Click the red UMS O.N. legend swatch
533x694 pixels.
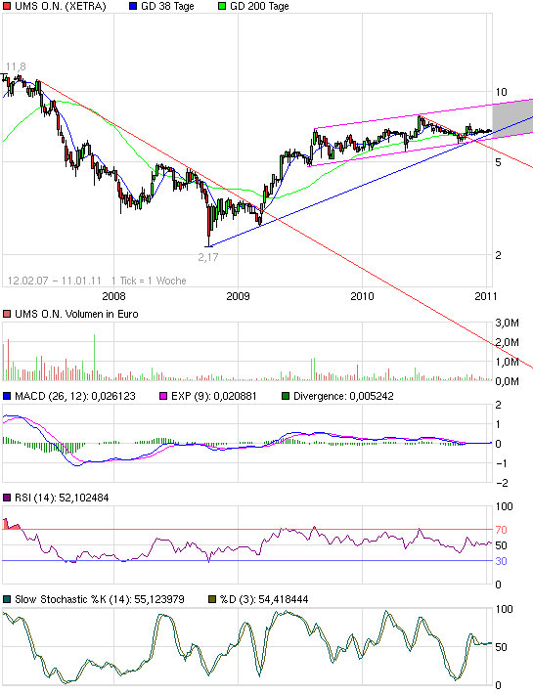7,6
